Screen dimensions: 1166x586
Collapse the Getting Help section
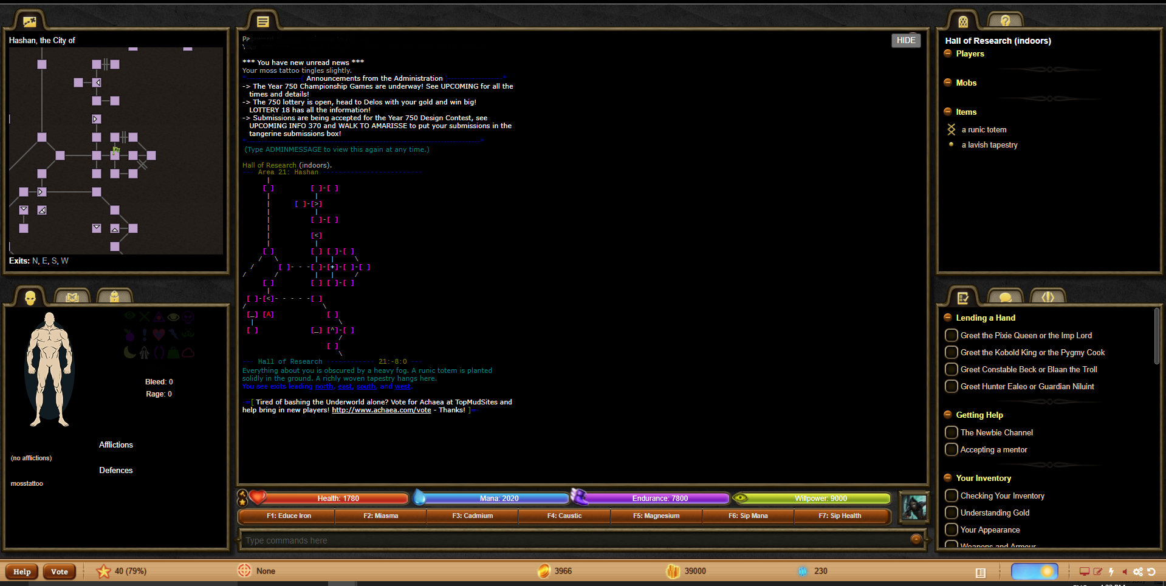[947, 415]
